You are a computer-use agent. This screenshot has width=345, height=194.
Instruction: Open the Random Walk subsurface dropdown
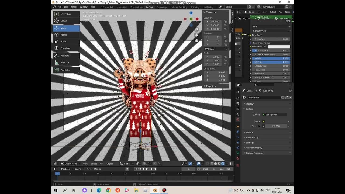tap(271, 31)
